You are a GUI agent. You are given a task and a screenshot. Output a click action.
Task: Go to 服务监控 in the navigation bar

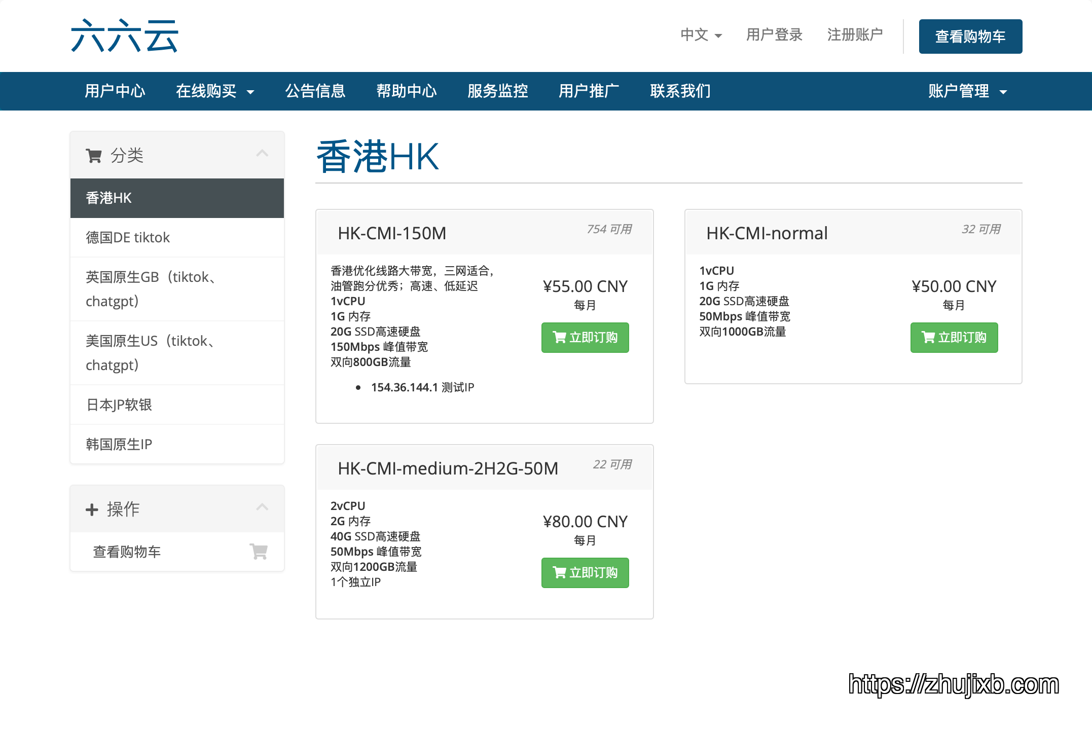[x=498, y=91]
